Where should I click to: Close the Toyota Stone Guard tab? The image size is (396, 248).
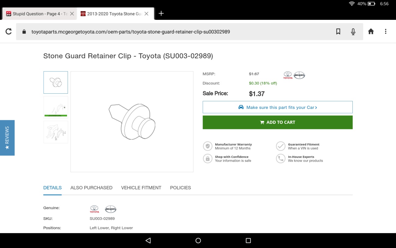147,14
